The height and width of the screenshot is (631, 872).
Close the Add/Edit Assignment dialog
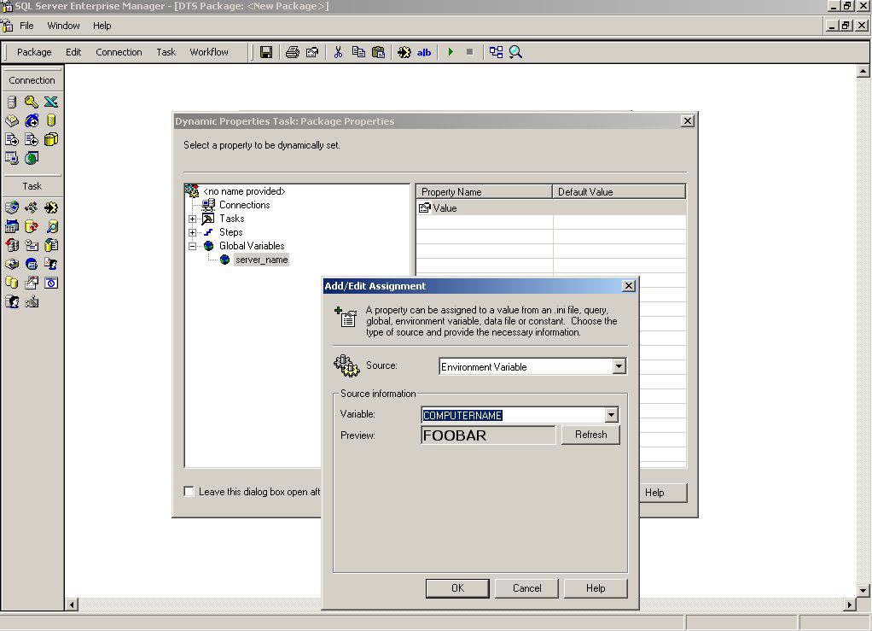629,285
